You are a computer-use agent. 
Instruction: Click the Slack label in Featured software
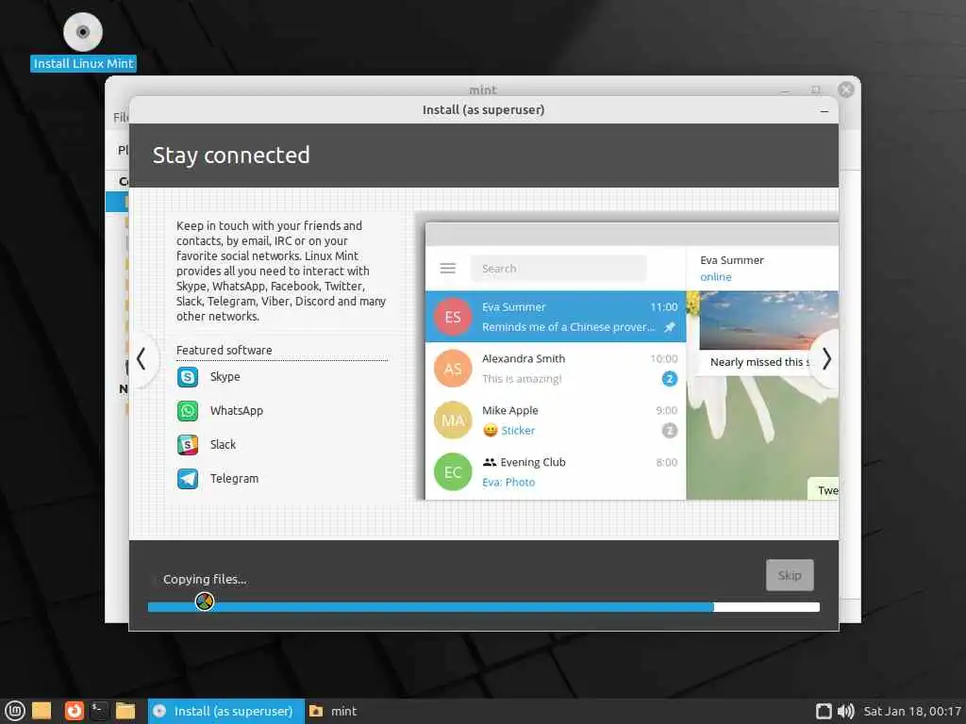223,445
